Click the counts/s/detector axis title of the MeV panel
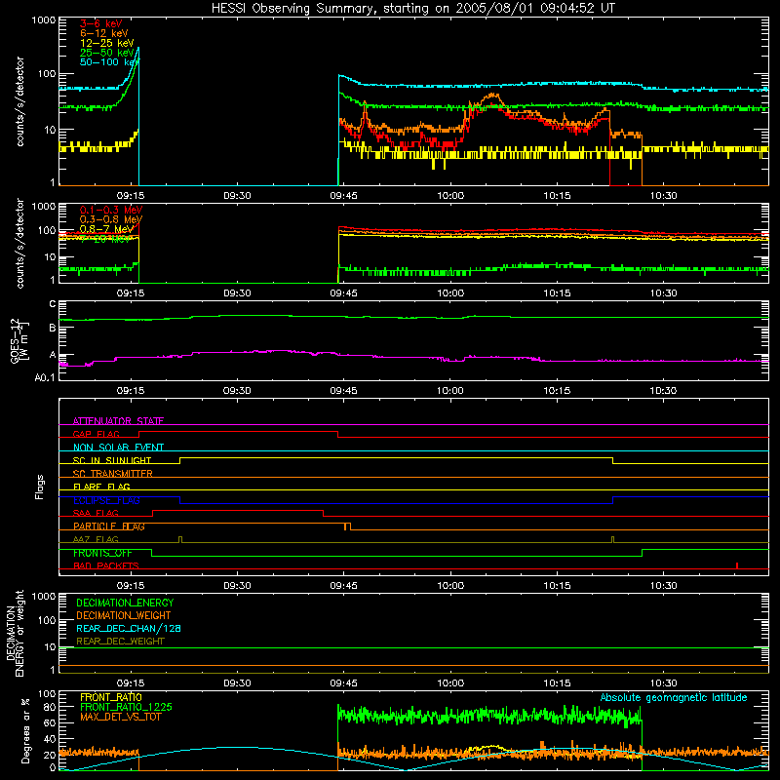Viewport: 780px width, 780px height. click(19, 243)
